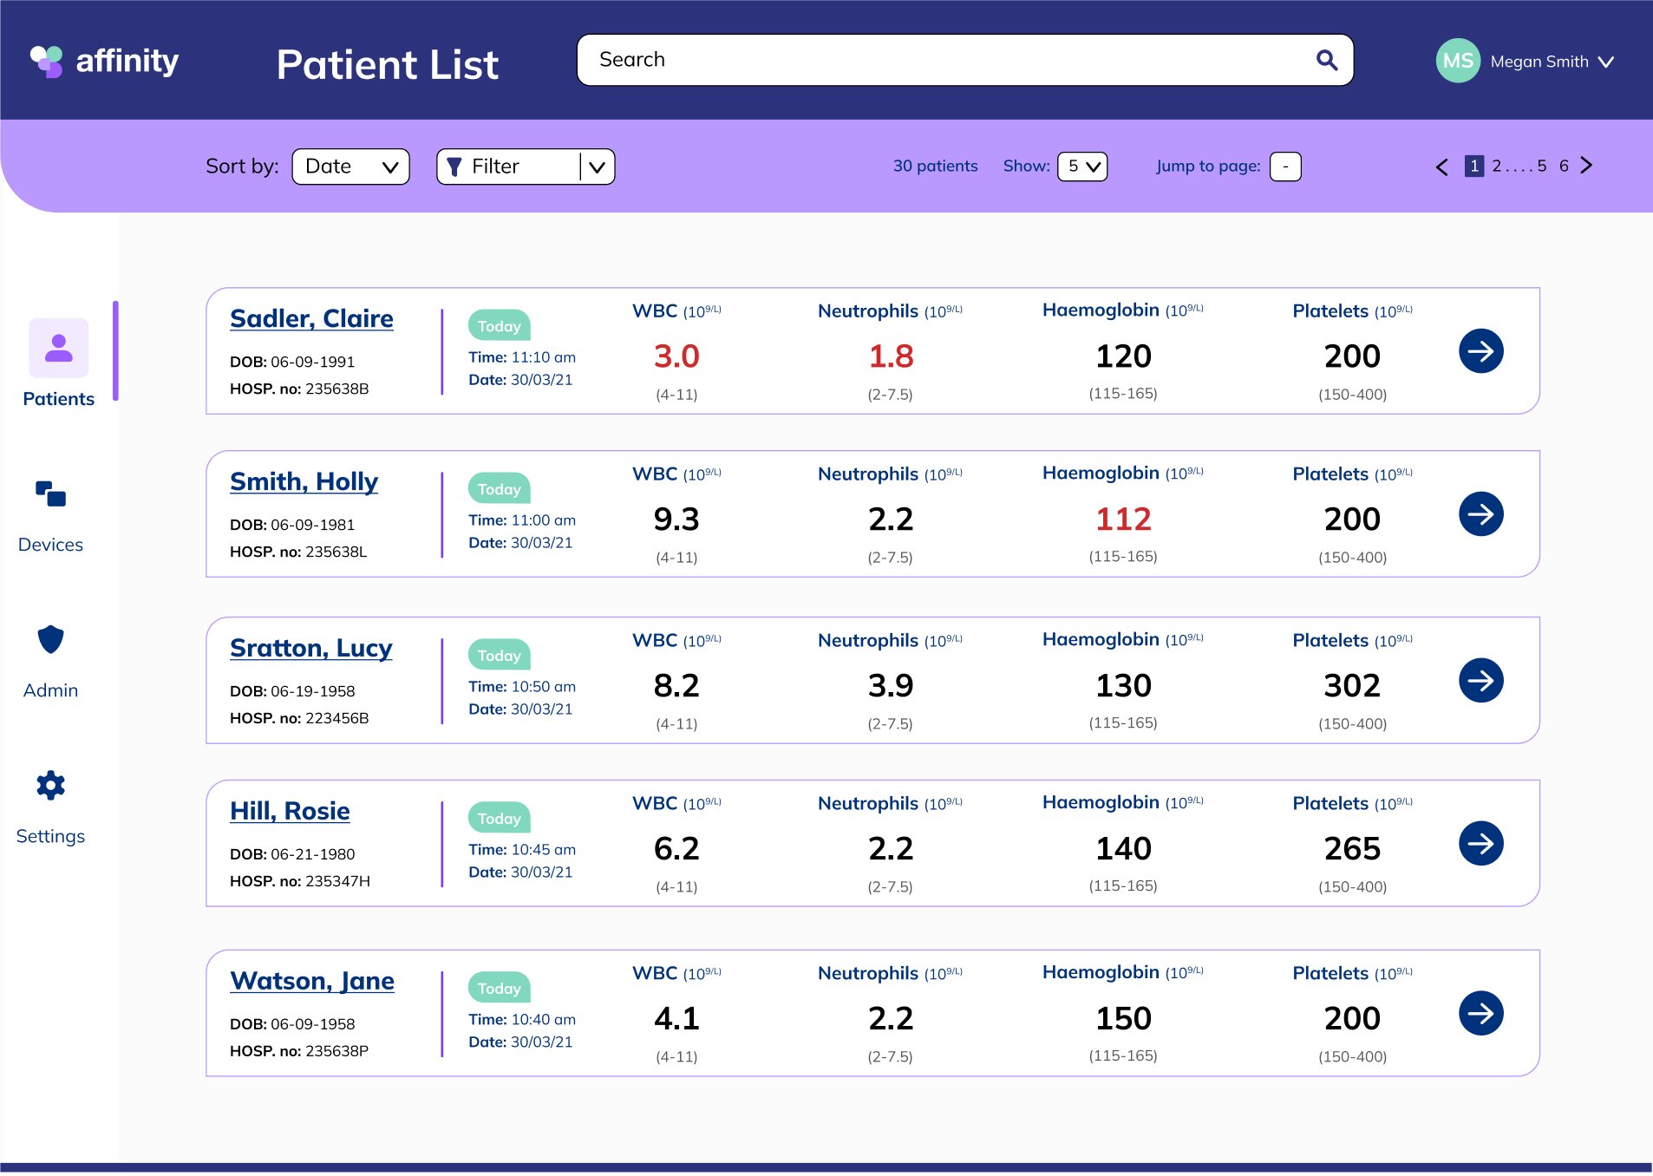This screenshot has width=1653, height=1176.
Task: Select page 1 in pagination
Action: pyautogui.click(x=1474, y=166)
